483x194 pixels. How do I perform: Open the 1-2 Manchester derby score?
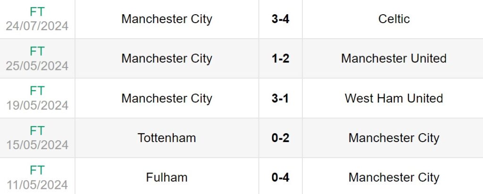280,59
